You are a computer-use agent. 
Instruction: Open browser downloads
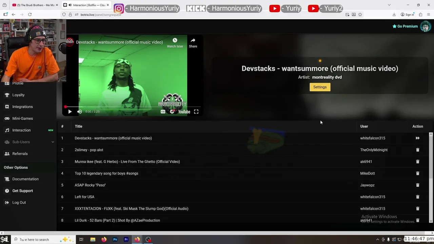coord(394,15)
